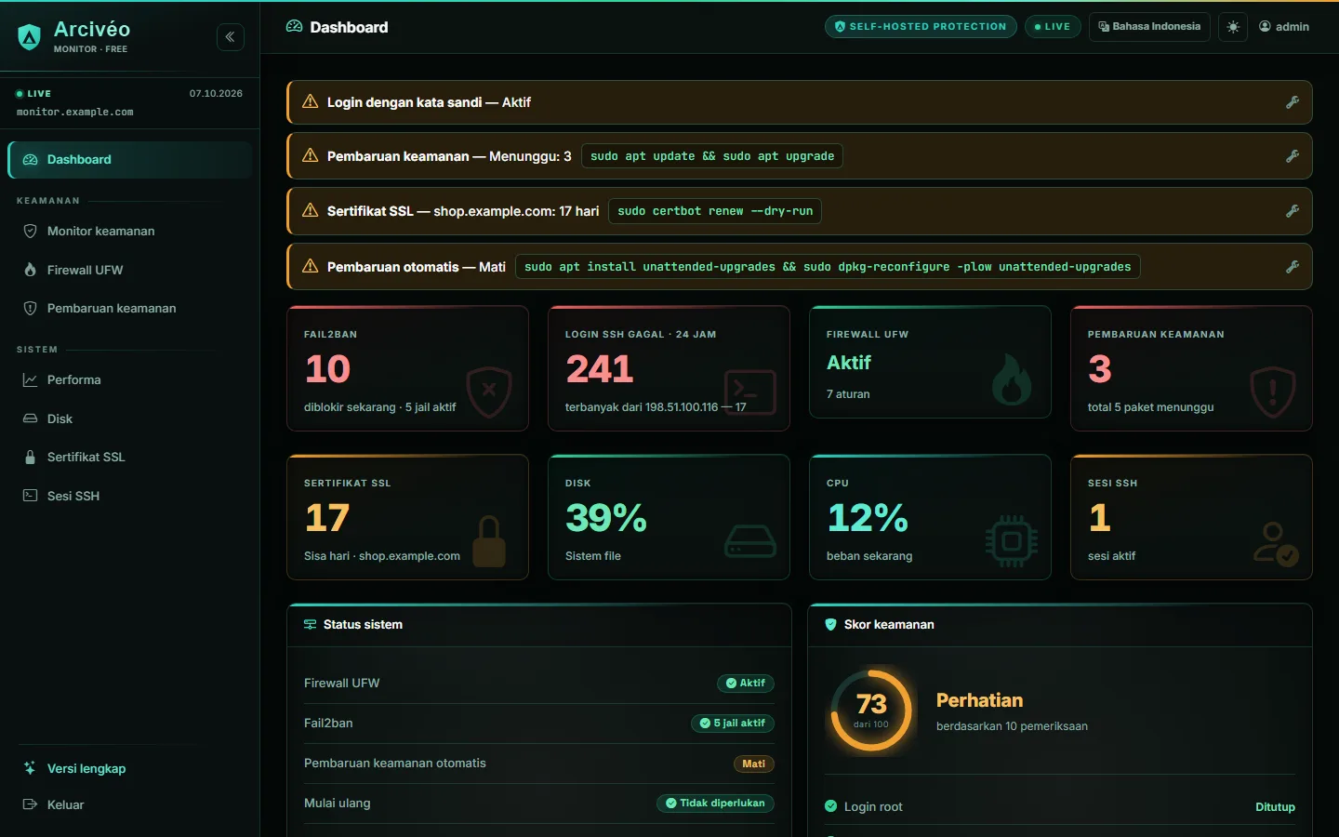Open the Fail2ban card showing 10 blocked
Image resolution: width=1339 pixels, height=837 pixels.
coord(407,368)
